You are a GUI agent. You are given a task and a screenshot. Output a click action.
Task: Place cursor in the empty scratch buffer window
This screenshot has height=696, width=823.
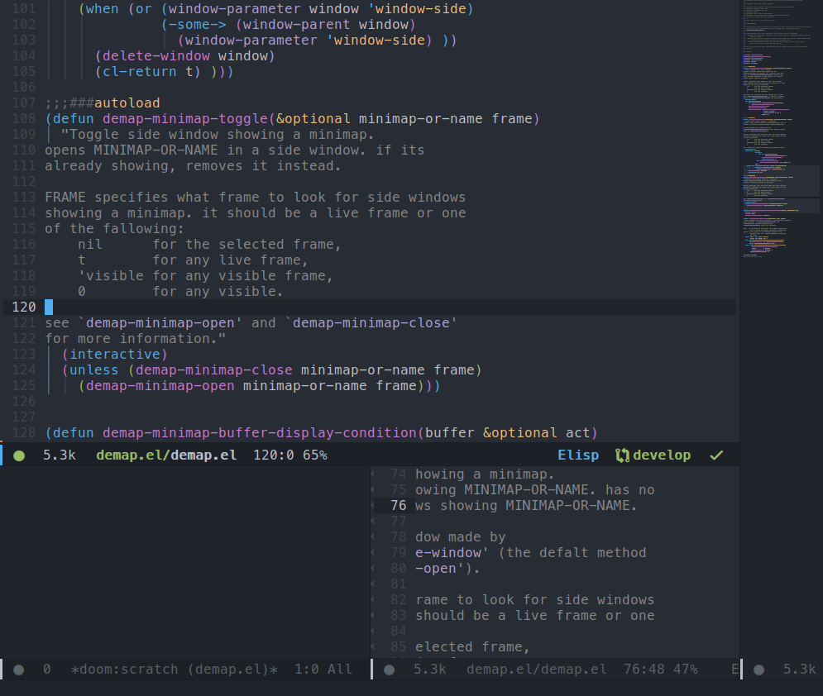click(184, 561)
